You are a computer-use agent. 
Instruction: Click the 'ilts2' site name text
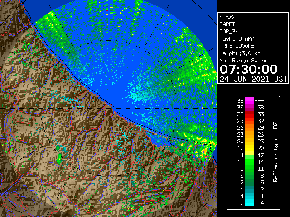click(227, 17)
